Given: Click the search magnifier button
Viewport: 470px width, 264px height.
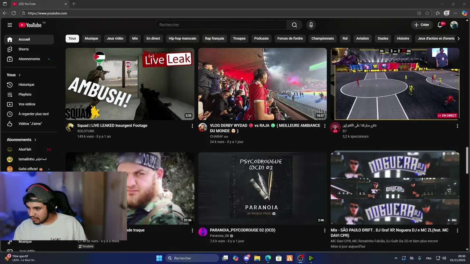Looking at the screenshot, I should click(x=294, y=25).
